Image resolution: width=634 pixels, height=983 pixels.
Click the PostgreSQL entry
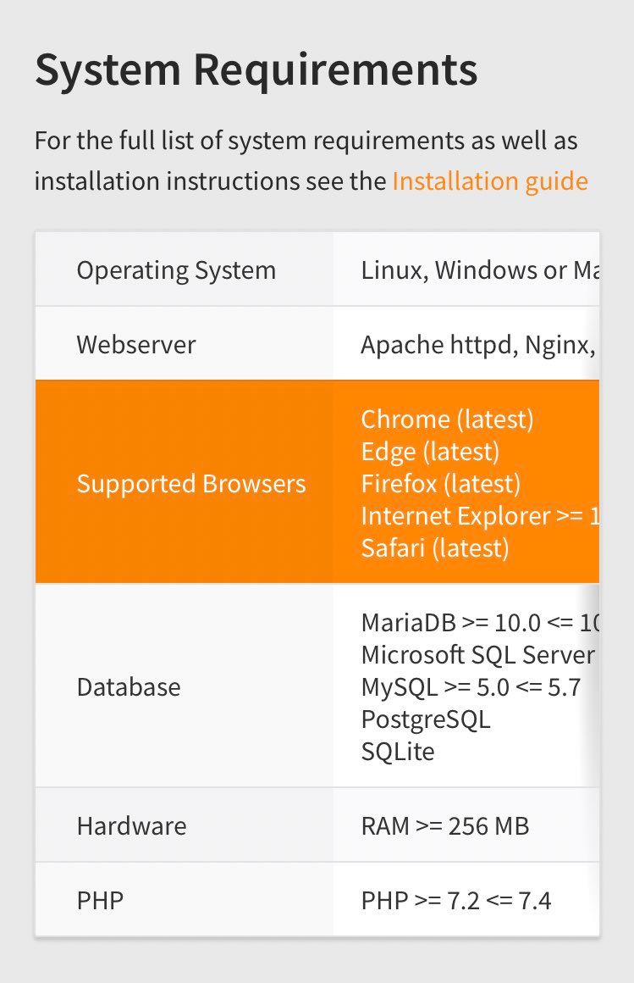pyautogui.click(x=426, y=719)
